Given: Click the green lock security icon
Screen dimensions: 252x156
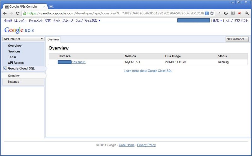Looking at the screenshot, I should tap(25, 13).
